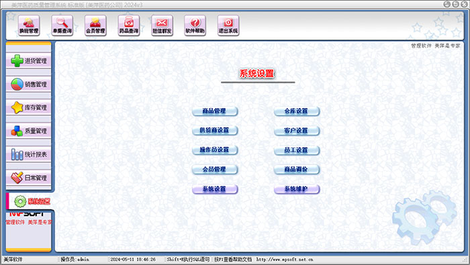Open 会员管理 icon in the top toolbar

(x=95, y=25)
